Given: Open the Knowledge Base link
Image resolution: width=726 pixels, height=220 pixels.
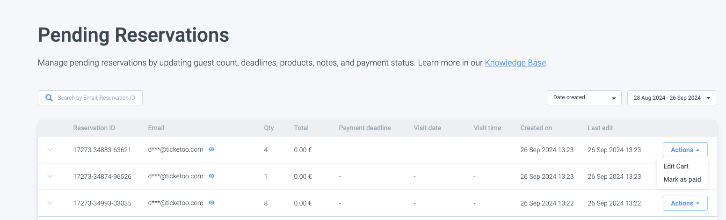Looking at the screenshot, I should (x=515, y=62).
